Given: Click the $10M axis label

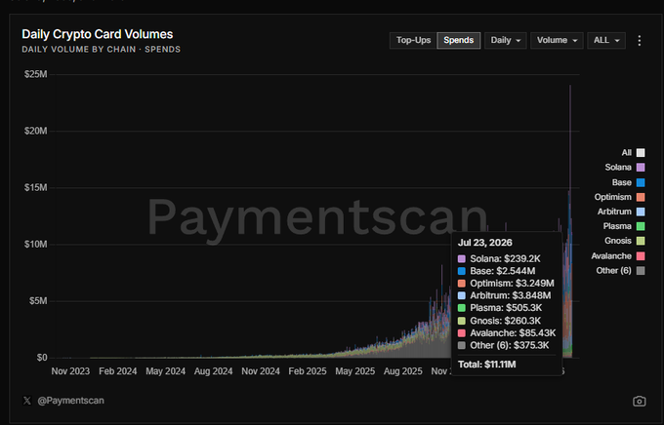Looking at the screenshot, I should (x=35, y=245).
